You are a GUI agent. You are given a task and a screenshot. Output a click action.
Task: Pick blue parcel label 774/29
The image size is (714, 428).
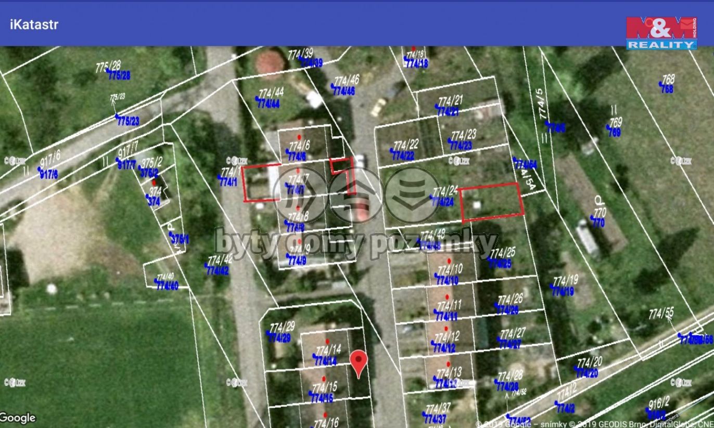[x=278, y=339]
